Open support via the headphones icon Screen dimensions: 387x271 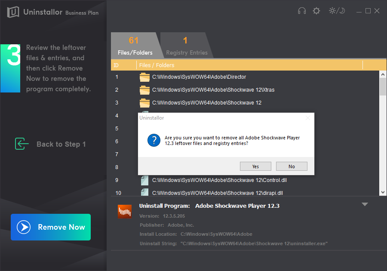(301, 11)
